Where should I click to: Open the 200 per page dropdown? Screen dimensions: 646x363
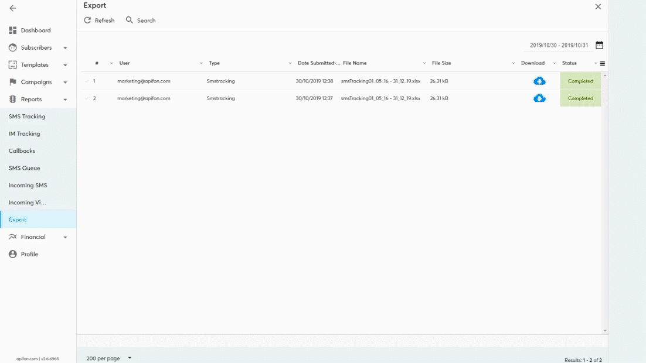pos(109,358)
